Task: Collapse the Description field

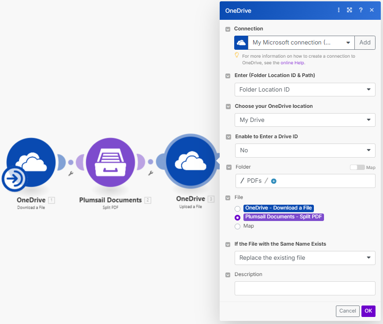Action: click(x=228, y=275)
